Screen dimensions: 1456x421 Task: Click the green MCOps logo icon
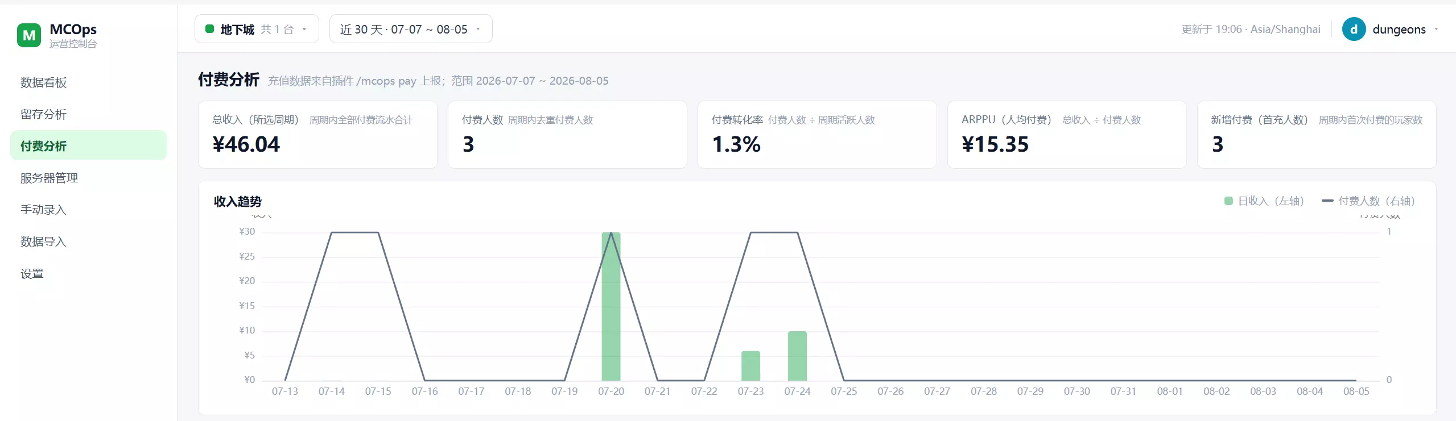point(29,35)
